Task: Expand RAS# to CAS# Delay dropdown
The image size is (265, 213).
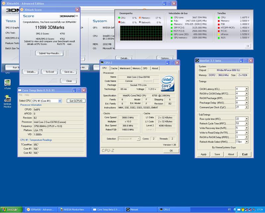Action: tap(247, 93)
